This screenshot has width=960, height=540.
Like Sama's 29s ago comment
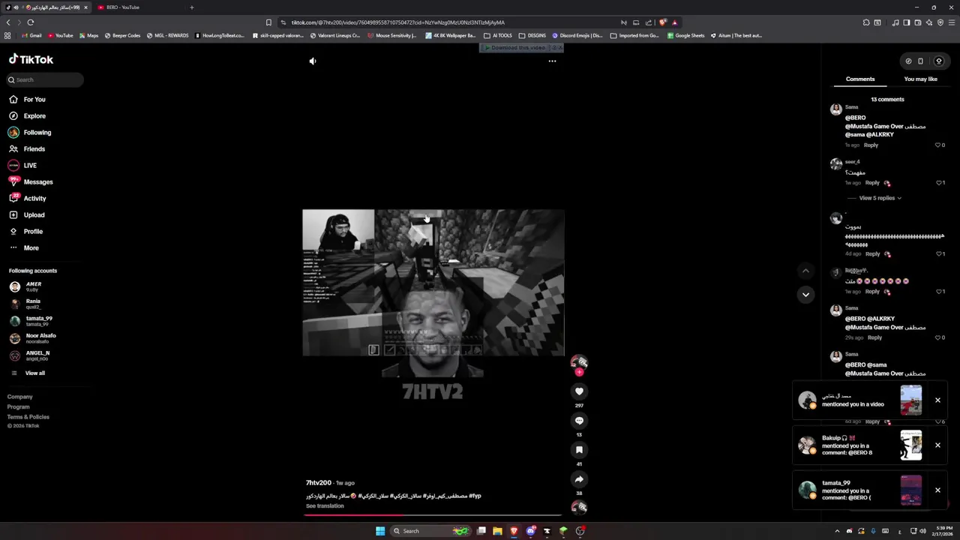click(x=937, y=337)
